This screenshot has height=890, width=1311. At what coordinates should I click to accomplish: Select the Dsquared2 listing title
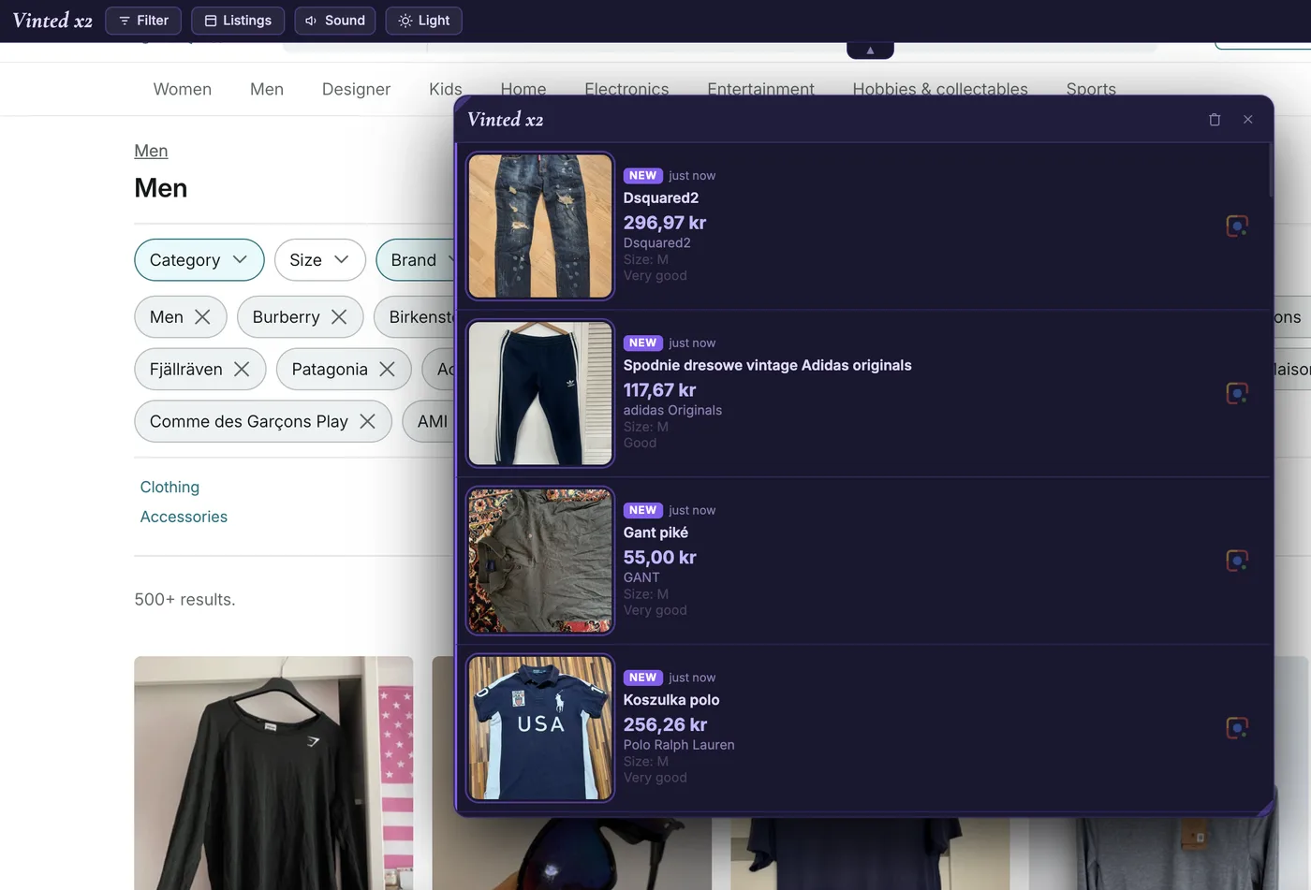pyautogui.click(x=661, y=198)
